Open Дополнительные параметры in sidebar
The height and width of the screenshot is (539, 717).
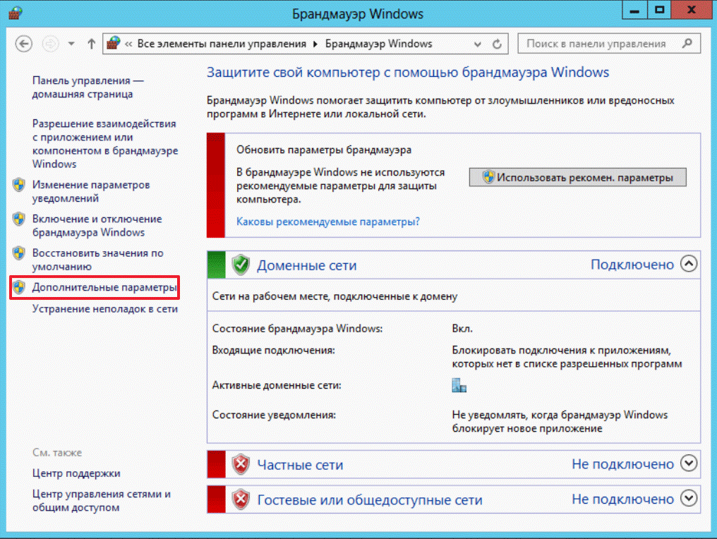(103, 288)
